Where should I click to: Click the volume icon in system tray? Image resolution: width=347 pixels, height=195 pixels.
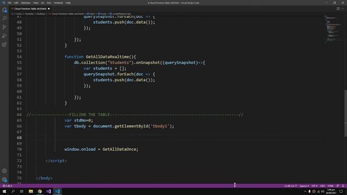[323, 191]
